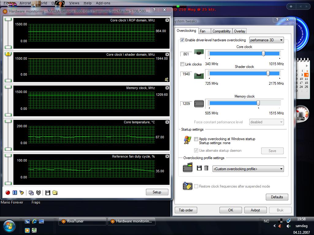The image size is (314, 235).
Task: Open Windows Media Player from quick launch
Action: point(27,230)
